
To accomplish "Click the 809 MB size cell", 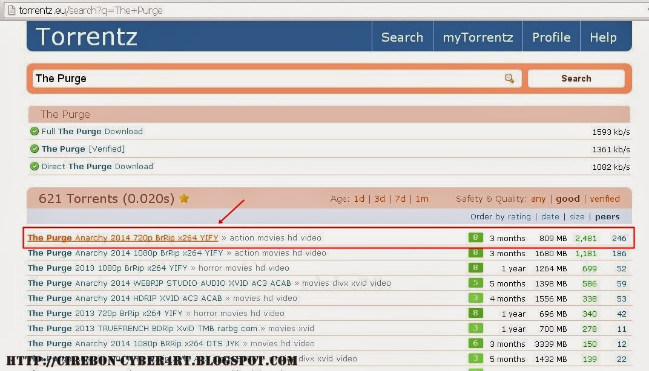I will pos(553,239).
